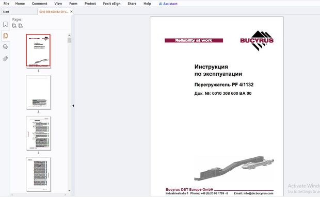Click the phone number in the footer

point(214,193)
